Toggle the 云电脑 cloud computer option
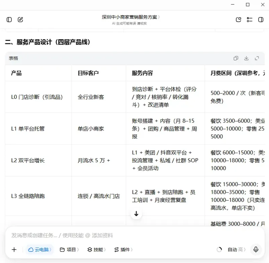269x263 pixels. 39,250
